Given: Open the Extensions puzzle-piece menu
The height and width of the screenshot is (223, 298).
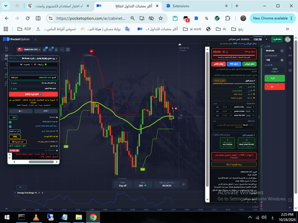Looking at the screenshot, I should [x=228, y=18].
